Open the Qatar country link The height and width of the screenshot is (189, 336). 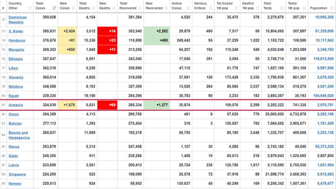click(13, 156)
